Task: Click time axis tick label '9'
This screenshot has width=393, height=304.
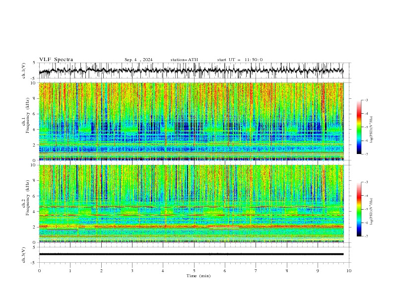Action: 318,271
